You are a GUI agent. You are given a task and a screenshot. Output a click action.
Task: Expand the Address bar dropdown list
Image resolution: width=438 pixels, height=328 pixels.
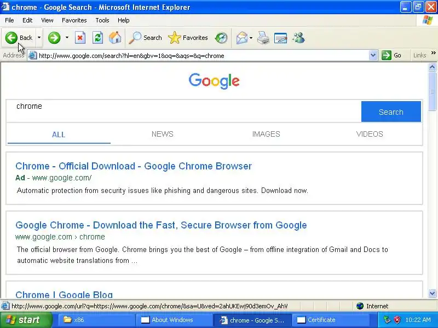click(x=373, y=55)
